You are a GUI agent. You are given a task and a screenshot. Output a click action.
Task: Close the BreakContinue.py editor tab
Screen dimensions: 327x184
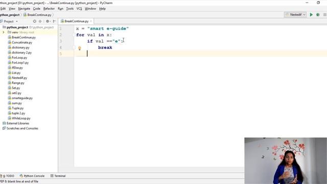pyautogui.click(x=91, y=21)
